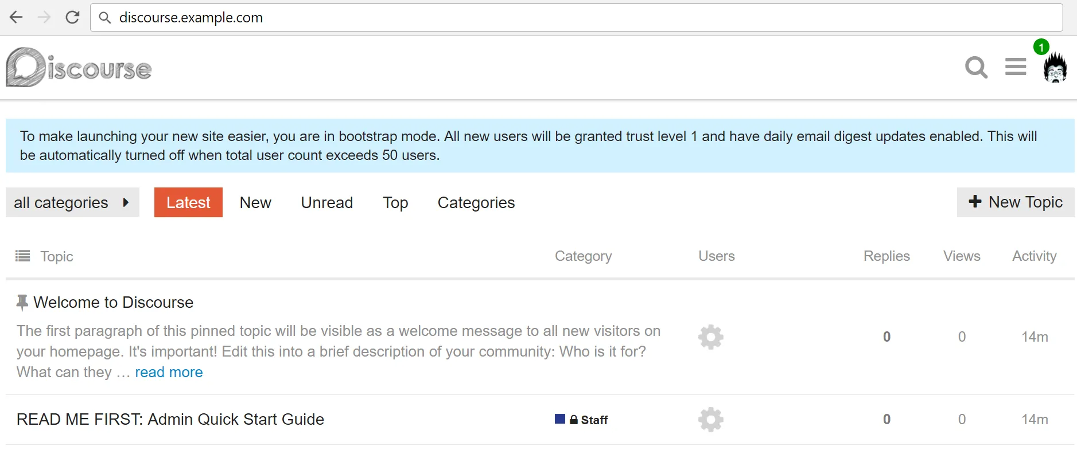Click the browser forward arrow
Viewport: 1077px width, 450px height.
coord(44,17)
